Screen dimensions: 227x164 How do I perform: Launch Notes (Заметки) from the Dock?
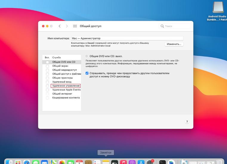click(x=106, y=163)
